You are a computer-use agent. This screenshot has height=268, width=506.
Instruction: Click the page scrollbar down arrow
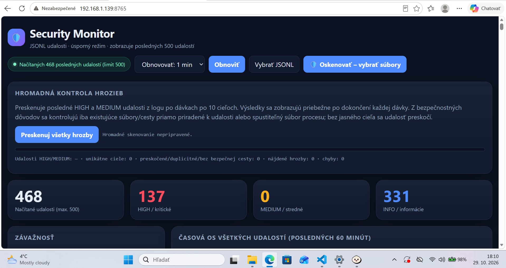click(x=502, y=245)
